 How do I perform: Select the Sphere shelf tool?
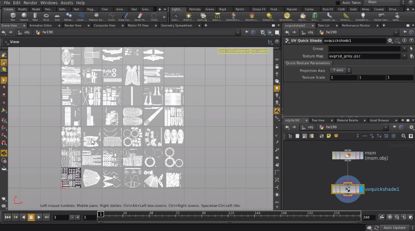point(24,16)
